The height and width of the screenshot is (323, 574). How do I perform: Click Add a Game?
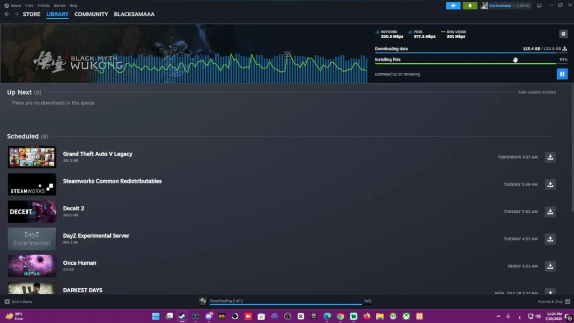[x=18, y=302]
